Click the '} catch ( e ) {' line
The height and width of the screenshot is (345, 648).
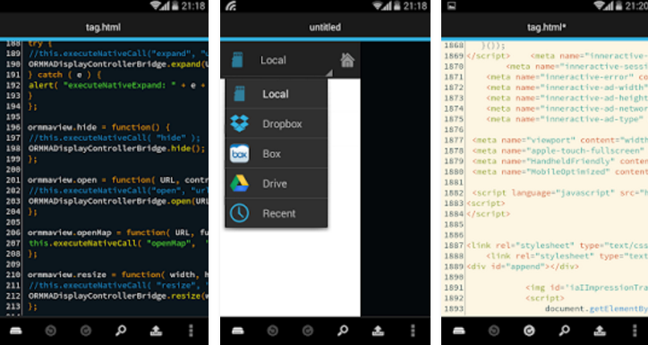(64, 75)
